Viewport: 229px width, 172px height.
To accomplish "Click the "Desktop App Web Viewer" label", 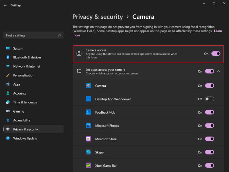I will [x=113, y=99].
